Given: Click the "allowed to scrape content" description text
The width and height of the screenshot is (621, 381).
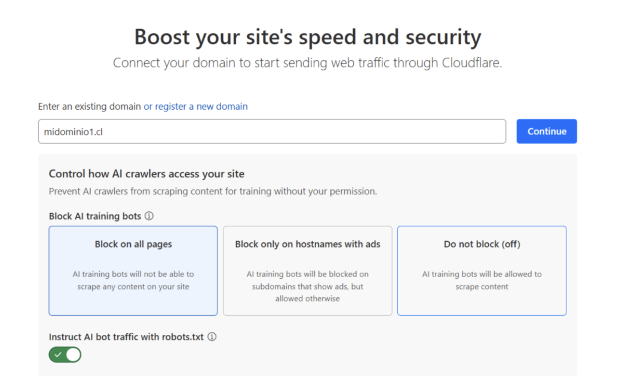Looking at the screenshot, I should [x=482, y=280].
